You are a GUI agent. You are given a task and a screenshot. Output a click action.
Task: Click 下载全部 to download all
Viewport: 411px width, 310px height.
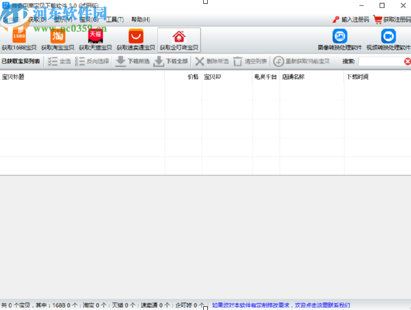[x=171, y=61]
